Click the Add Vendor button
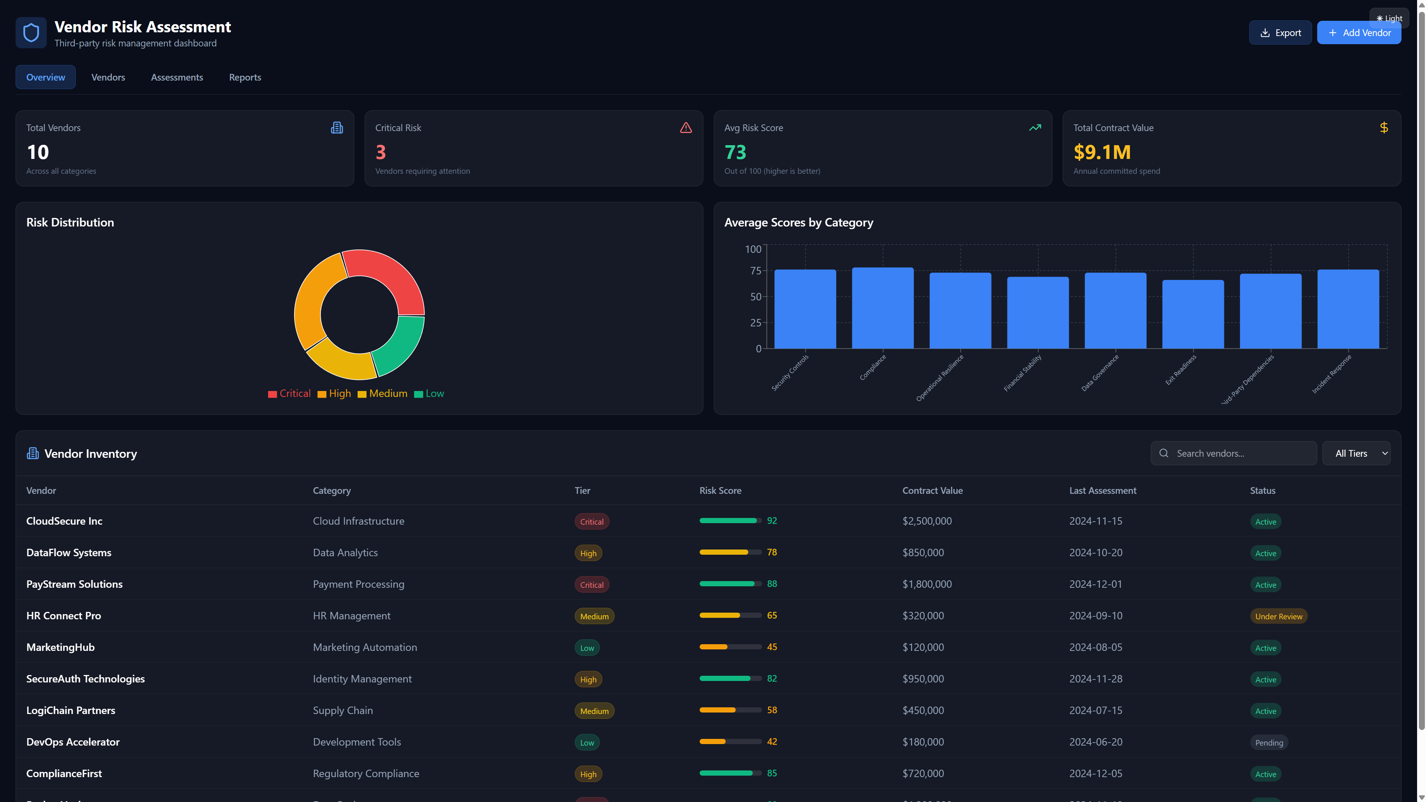The width and height of the screenshot is (1426, 802). [x=1359, y=32]
